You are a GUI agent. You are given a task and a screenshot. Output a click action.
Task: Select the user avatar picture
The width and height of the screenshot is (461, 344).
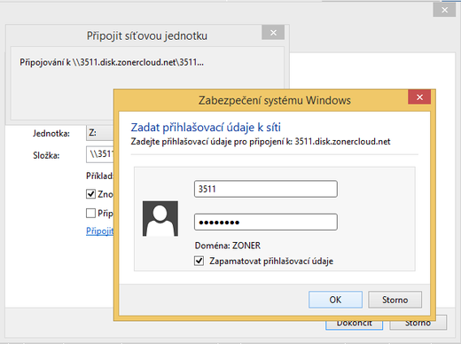160,218
